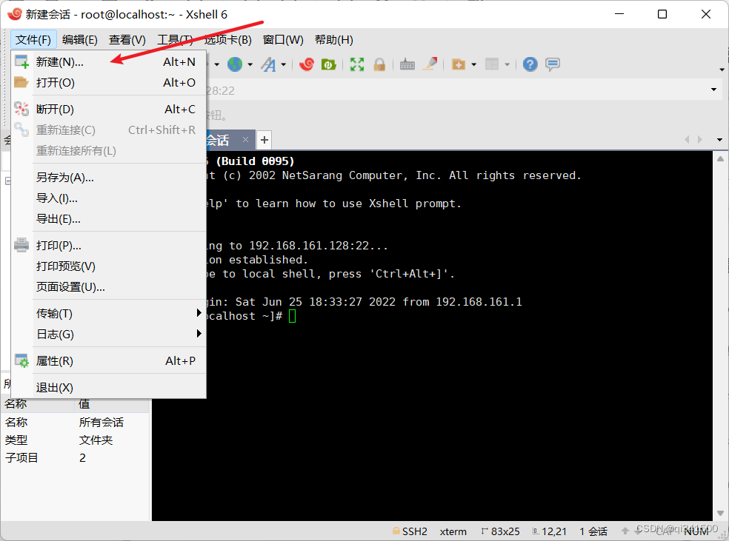729x541 pixels.
Task: Select 导入(I)... menu entry
Action: (109, 198)
